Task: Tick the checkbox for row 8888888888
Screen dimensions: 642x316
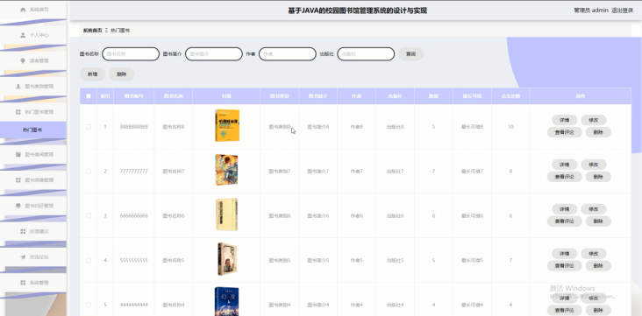Action: coord(89,127)
